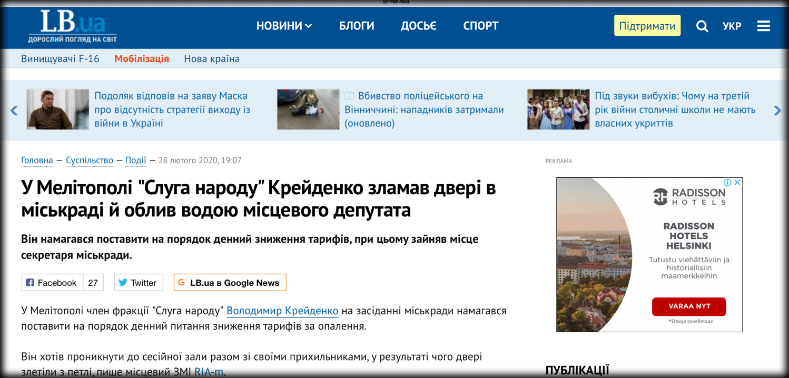Close the Radisson ad with X icon

737,182
